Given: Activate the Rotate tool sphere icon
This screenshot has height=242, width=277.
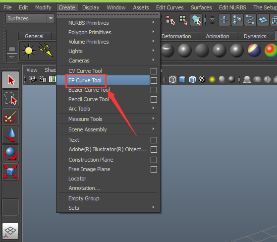Looking at the screenshot, I should (x=10, y=153).
